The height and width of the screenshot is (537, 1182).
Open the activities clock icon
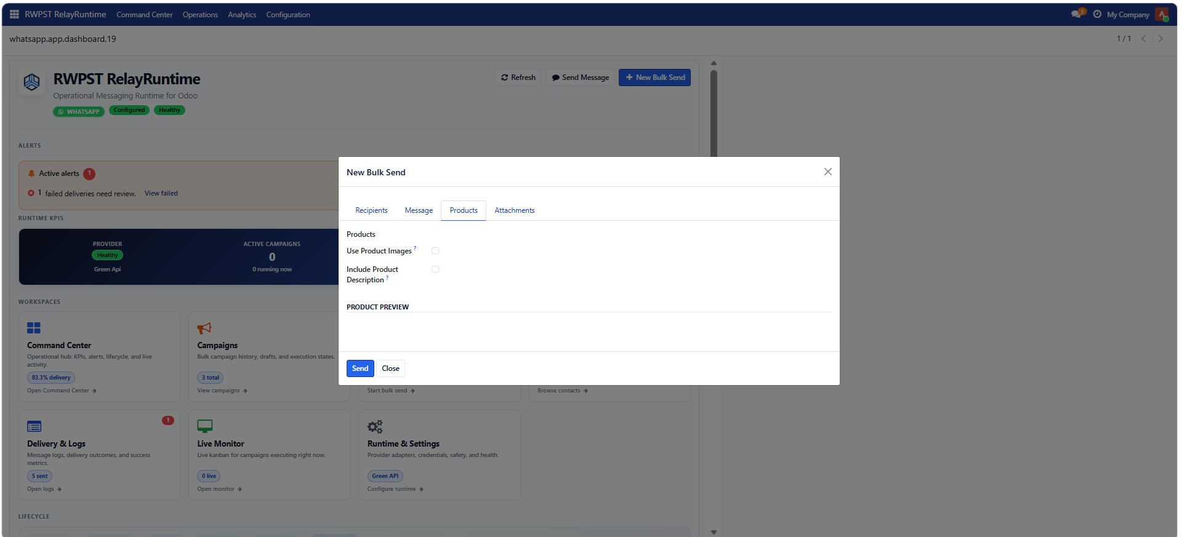(1097, 14)
